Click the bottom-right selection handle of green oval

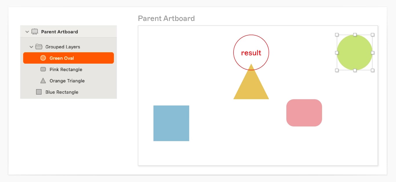373,70
